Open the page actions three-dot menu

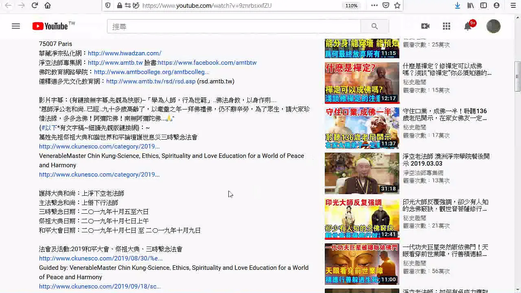tap(374, 5)
